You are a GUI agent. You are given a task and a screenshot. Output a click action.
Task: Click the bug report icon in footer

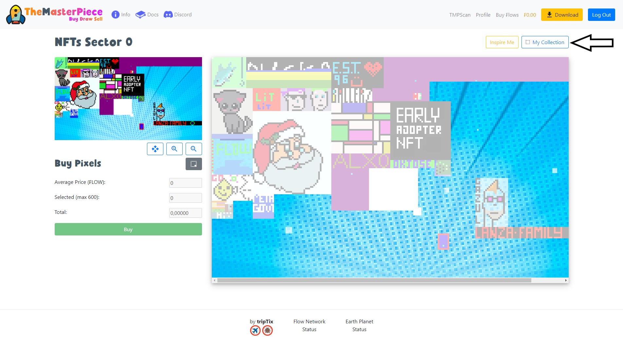(x=267, y=330)
